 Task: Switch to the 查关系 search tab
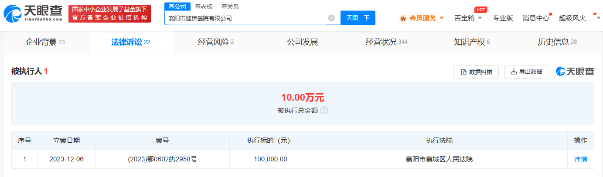pyautogui.click(x=230, y=7)
